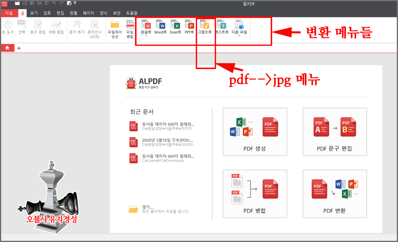Switch to the 양식 ribbon tab
Viewport: 398px width, 242px height.
103,13
